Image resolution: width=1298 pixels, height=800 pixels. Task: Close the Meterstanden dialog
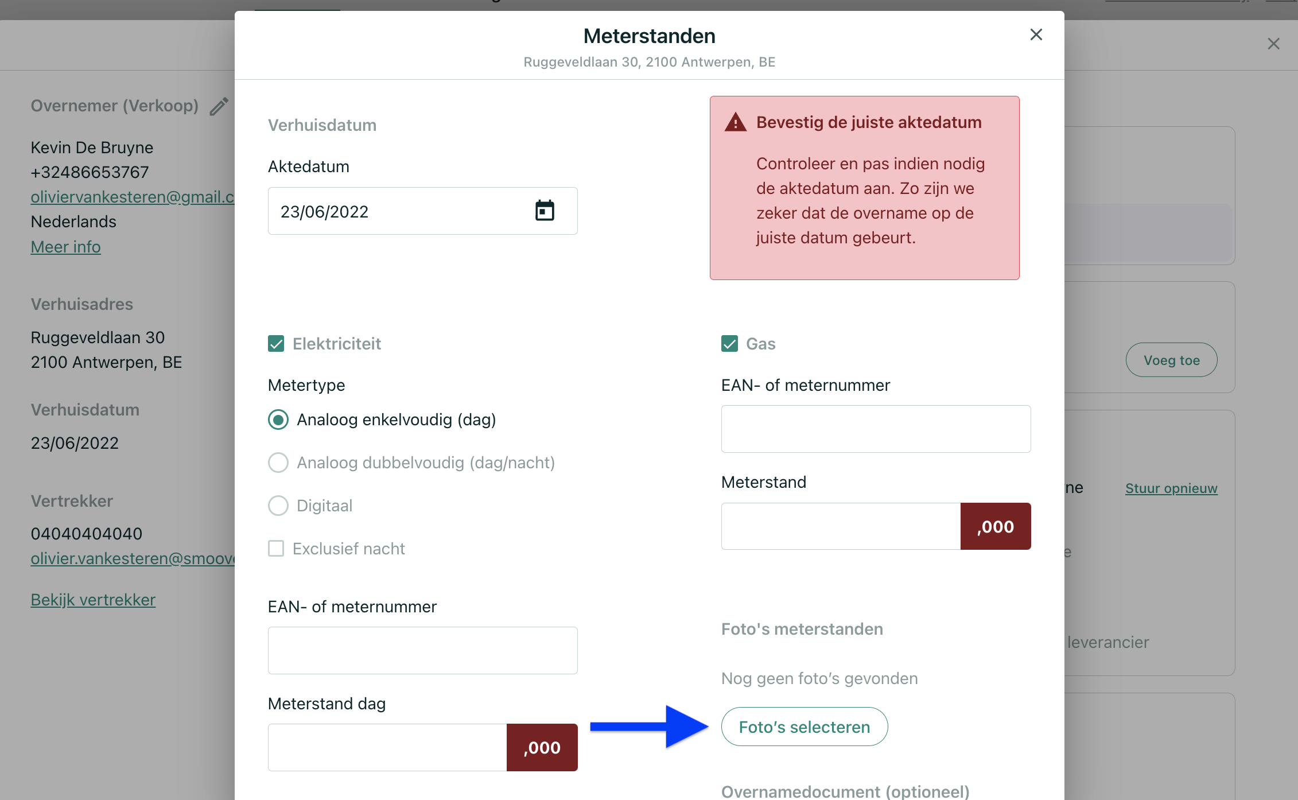pos(1036,35)
